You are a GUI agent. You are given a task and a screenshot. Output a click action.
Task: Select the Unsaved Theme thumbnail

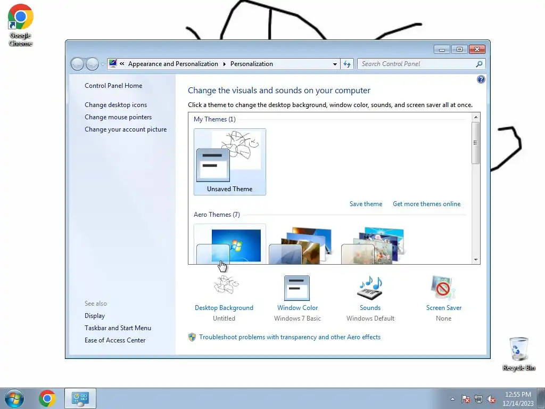(x=230, y=162)
